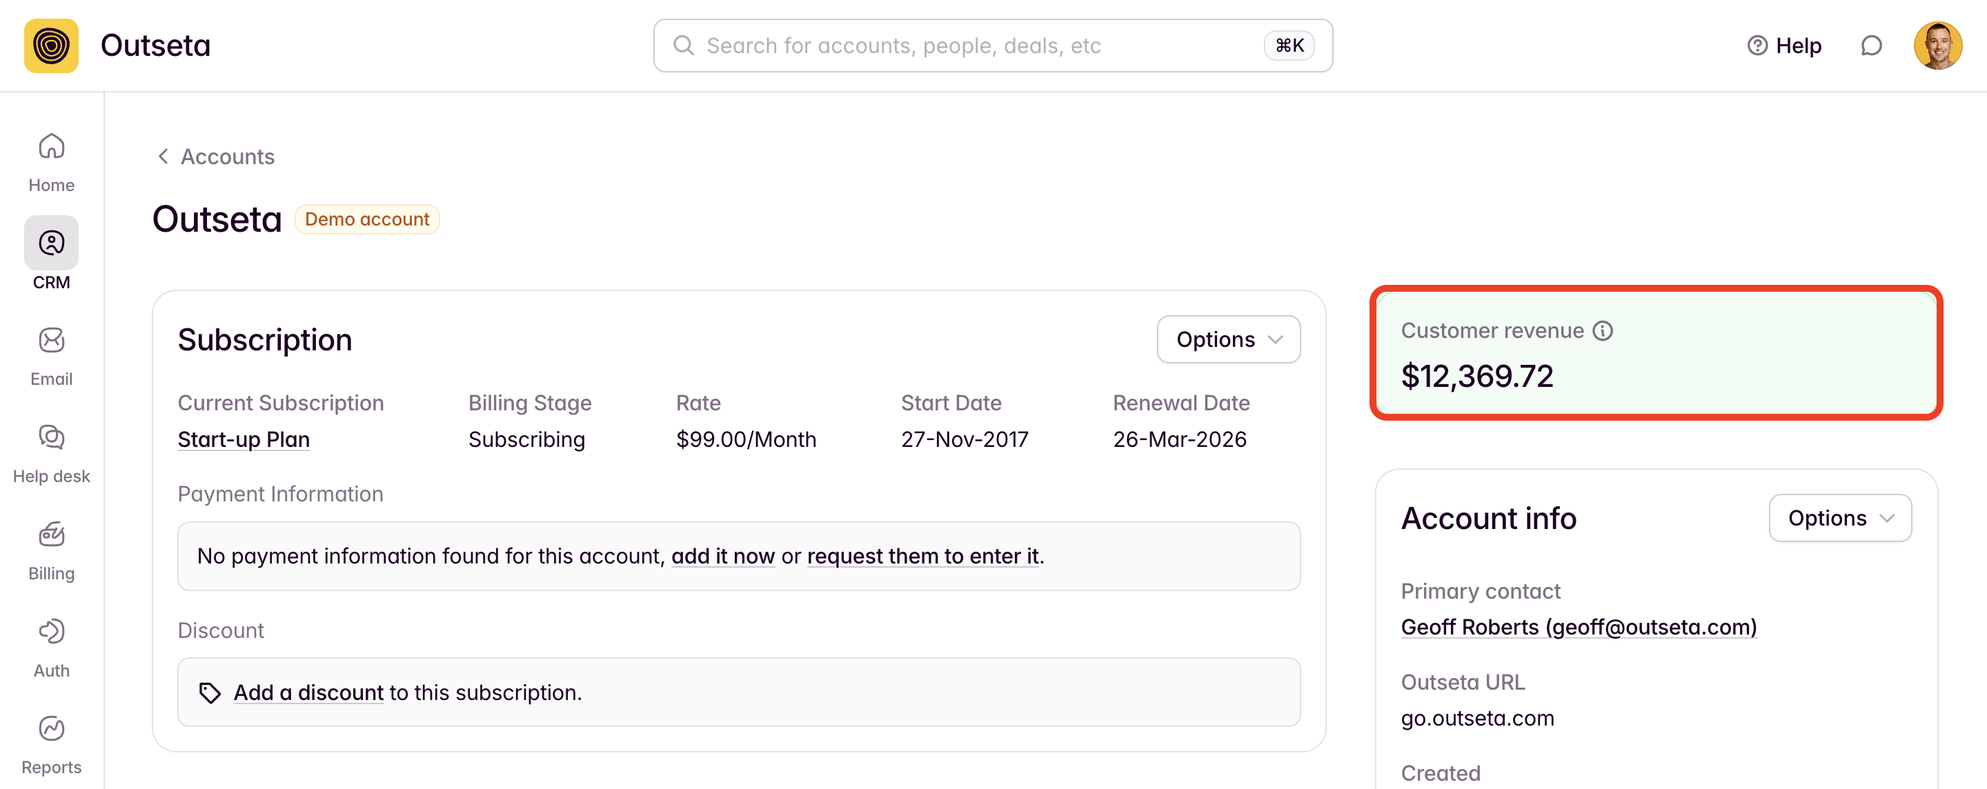Click the chat bubble icon in header
Viewport: 1987px width, 789px height.
(x=1870, y=46)
